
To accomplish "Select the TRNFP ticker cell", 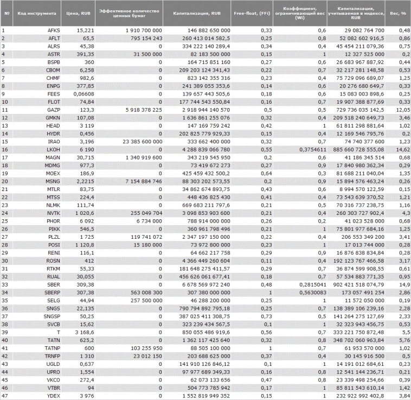I will pyautogui.click(x=37, y=356).
